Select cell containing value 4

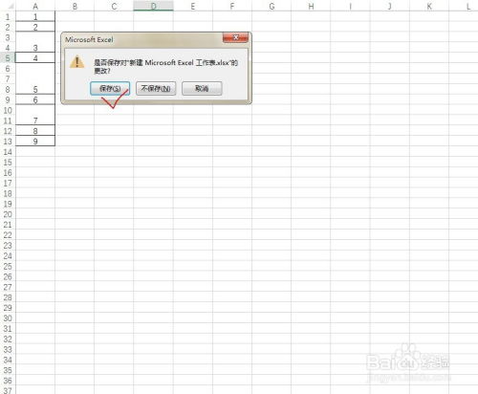coord(35,58)
